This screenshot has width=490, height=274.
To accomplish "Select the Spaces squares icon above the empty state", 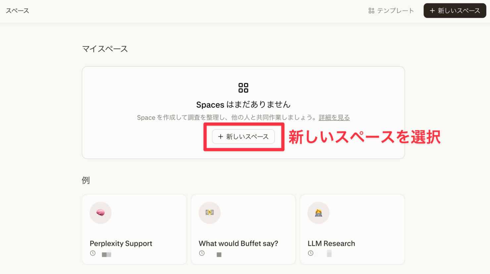I will click(x=243, y=87).
